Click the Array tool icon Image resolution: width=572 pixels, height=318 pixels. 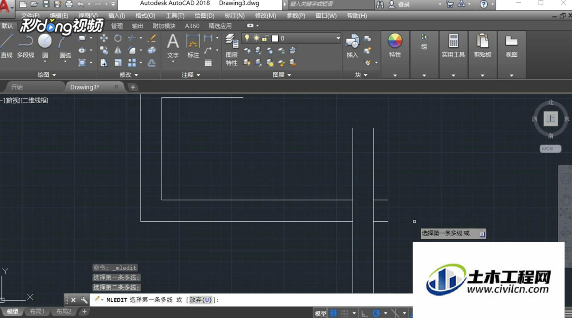click(x=132, y=63)
